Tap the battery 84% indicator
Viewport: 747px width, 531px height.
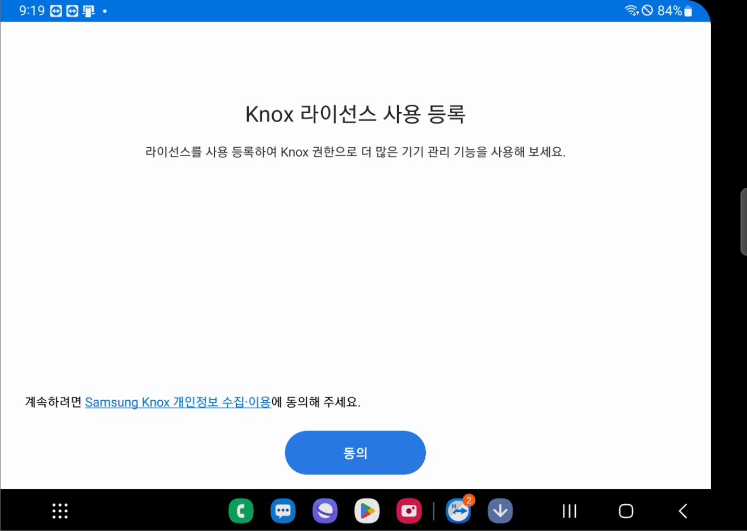coord(675,11)
